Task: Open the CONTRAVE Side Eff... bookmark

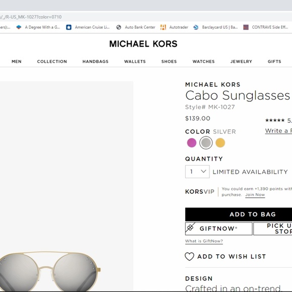Action: click(x=266, y=27)
